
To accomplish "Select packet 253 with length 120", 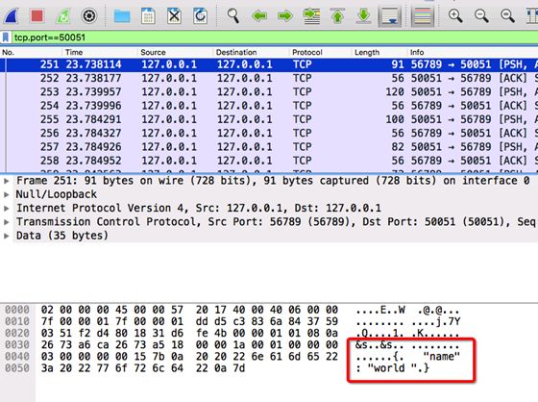I will tap(269, 92).
